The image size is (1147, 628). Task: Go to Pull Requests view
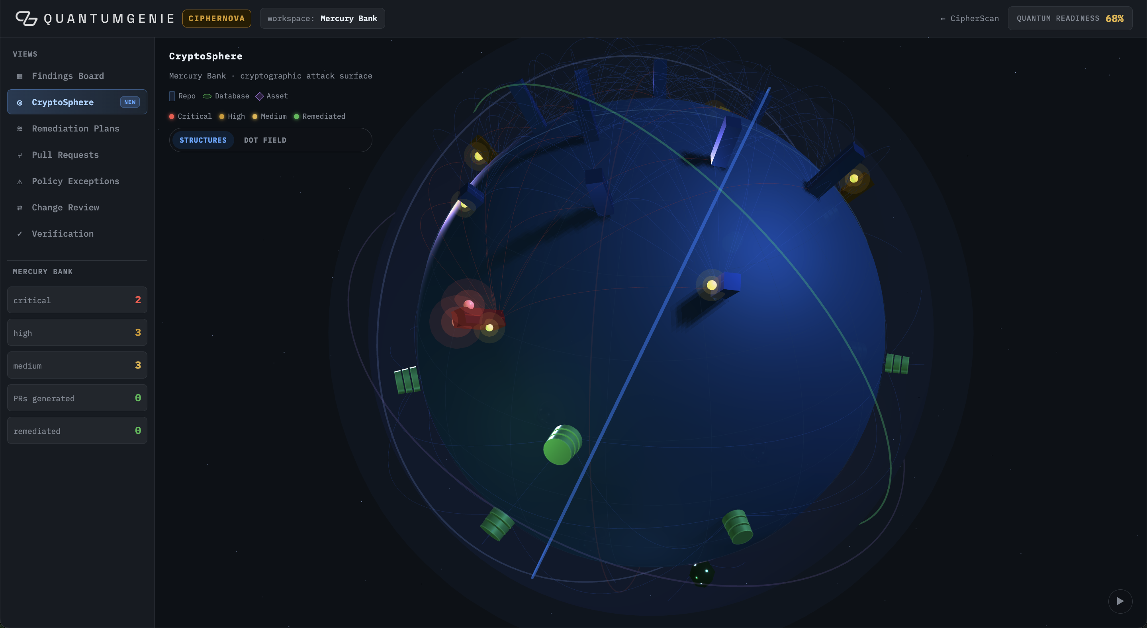[x=77, y=155]
